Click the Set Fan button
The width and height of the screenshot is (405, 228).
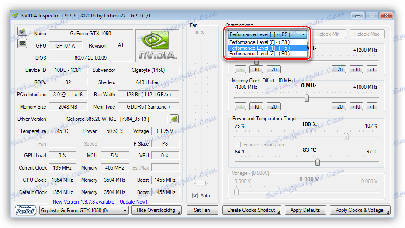pyautogui.click(x=202, y=210)
